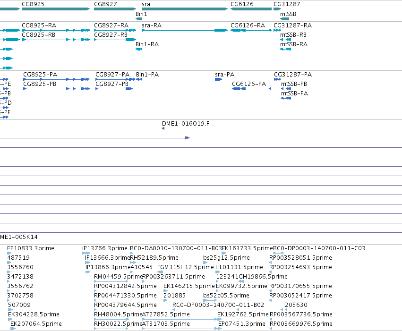This screenshot has width=402, height=331.
Task: Click the 3702758 feature label
Action: click(x=20, y=296)
